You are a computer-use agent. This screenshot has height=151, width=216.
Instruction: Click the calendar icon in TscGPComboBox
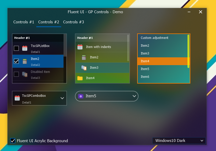pos(17,98)
